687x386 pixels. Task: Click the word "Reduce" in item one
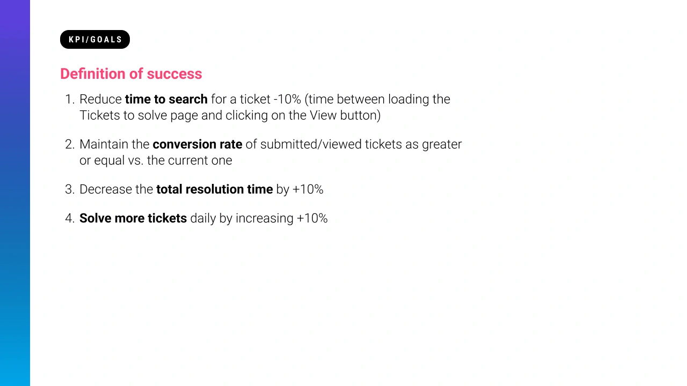pos(100,99)
